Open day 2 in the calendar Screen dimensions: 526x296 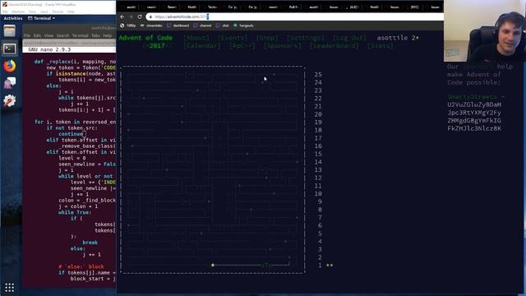[320, 257]
